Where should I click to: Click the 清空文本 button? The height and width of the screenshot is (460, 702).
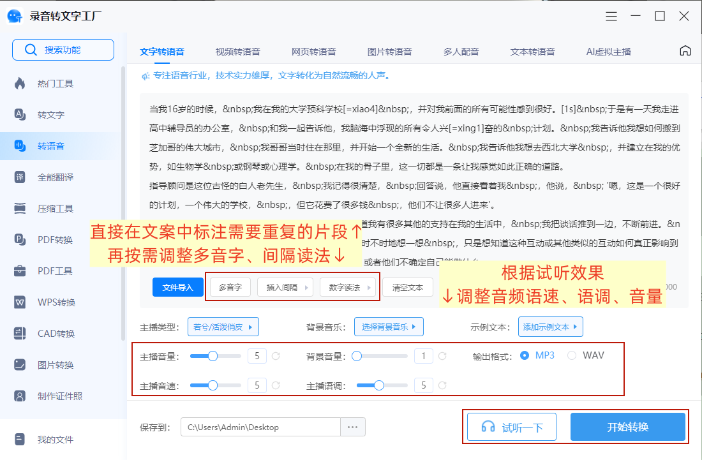(x=408, y=287)
